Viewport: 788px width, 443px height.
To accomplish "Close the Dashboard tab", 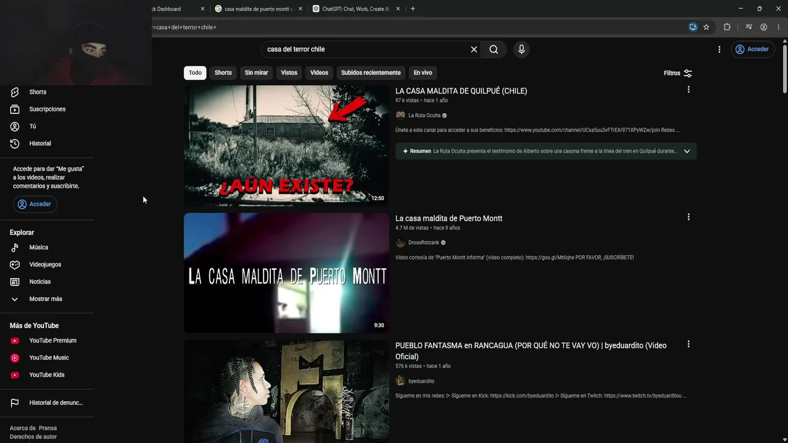I will pyautogui.click(x=203, y=9).
